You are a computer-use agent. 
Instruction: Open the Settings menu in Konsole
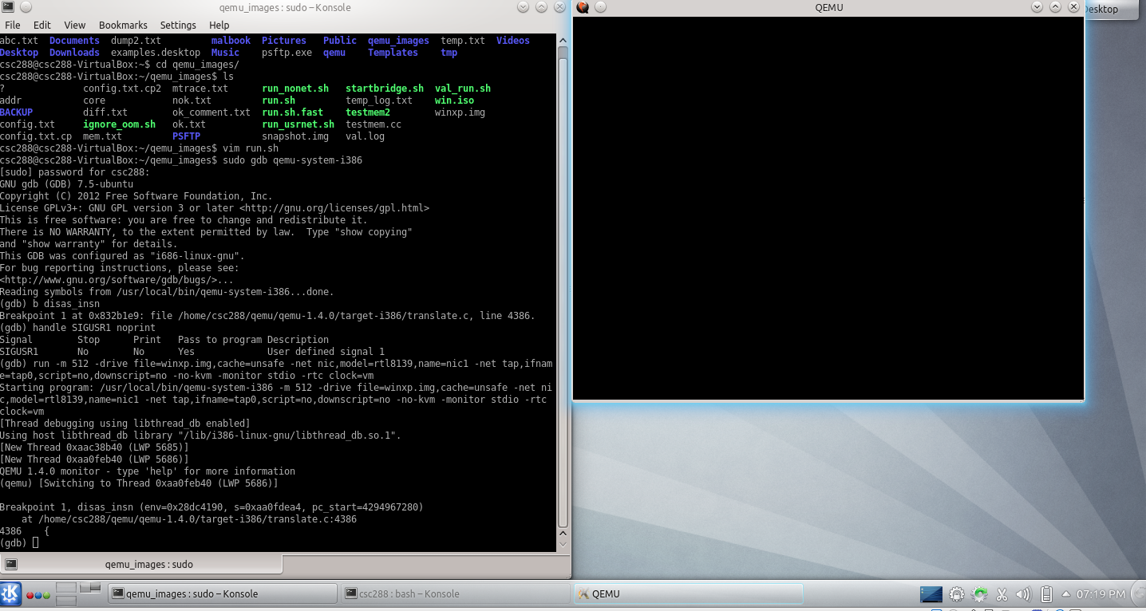pyautogui.click(x=178, y=25)
